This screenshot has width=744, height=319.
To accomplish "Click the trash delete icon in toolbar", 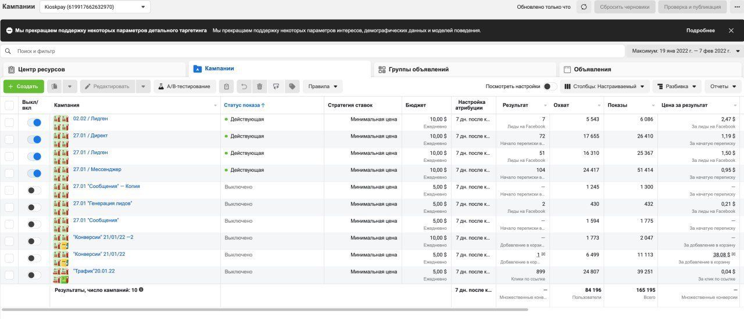I will coord(260,86).
